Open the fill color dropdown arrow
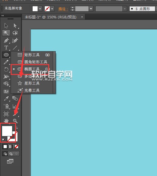Image resolution: width=157 pixels, height=176 pixels. [40, 9]
